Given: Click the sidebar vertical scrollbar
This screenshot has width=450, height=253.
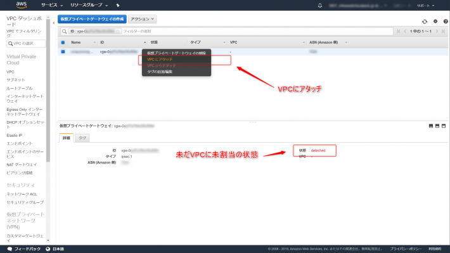Looking at the screenshot, I should point(48,89).
